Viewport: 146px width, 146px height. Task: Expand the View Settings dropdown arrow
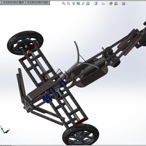[127, 4]
